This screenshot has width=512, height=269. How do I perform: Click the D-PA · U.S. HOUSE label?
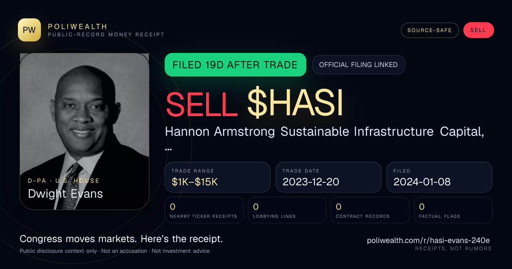pos(64,181)
